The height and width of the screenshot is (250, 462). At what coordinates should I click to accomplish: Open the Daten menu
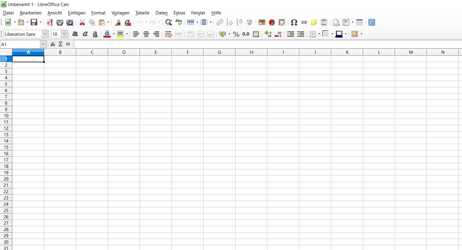161,13
